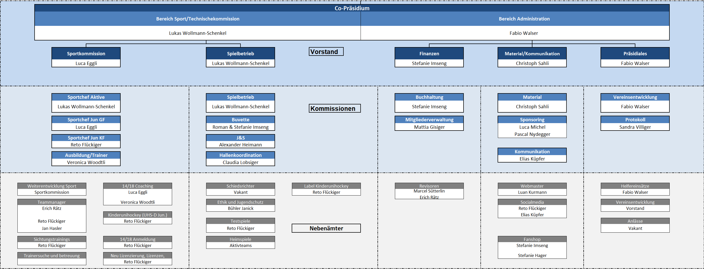The width and height of the screenshot is (704, 269).
Task: Select the Helfereinsätze header
Action: tap(635, 186)
